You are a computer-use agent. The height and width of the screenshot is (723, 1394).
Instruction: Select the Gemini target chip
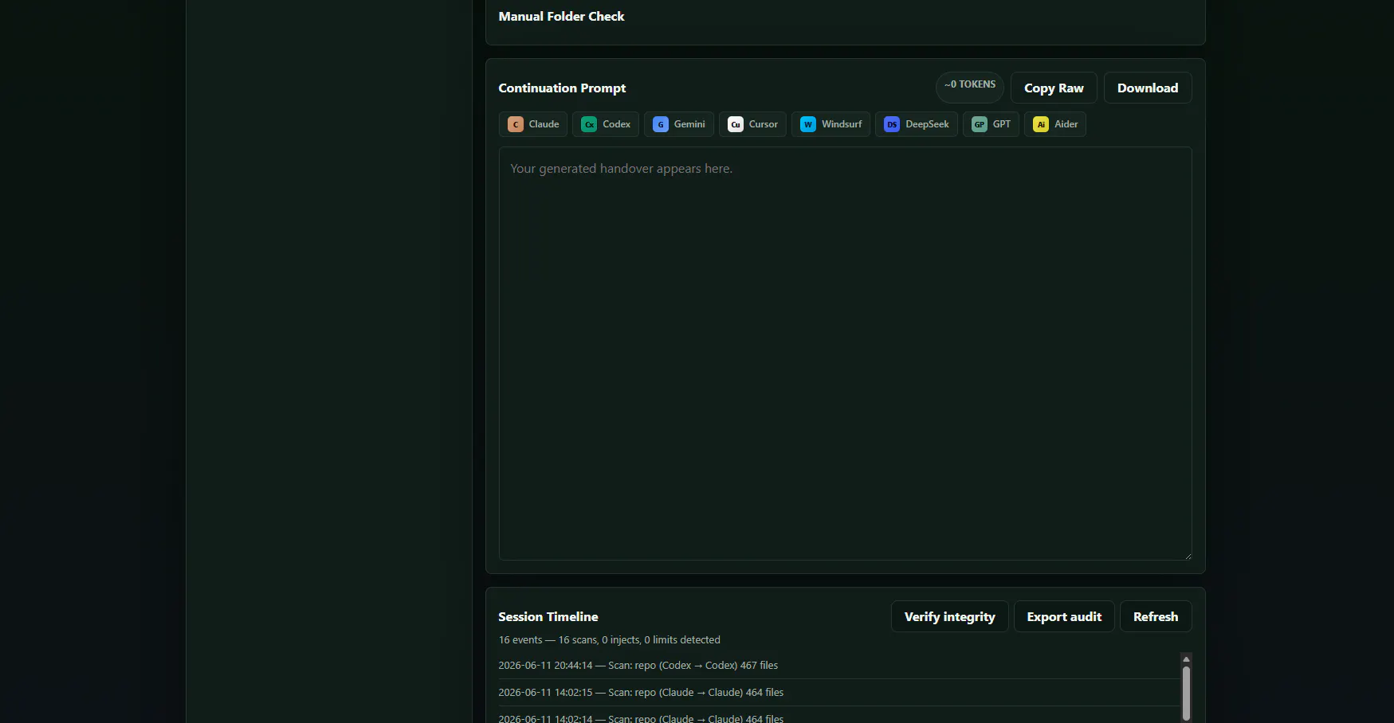[679, 124]
